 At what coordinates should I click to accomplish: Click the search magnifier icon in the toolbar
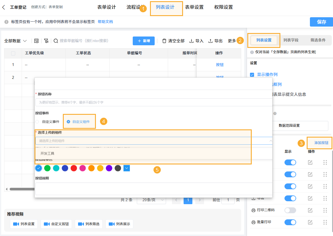56,41
